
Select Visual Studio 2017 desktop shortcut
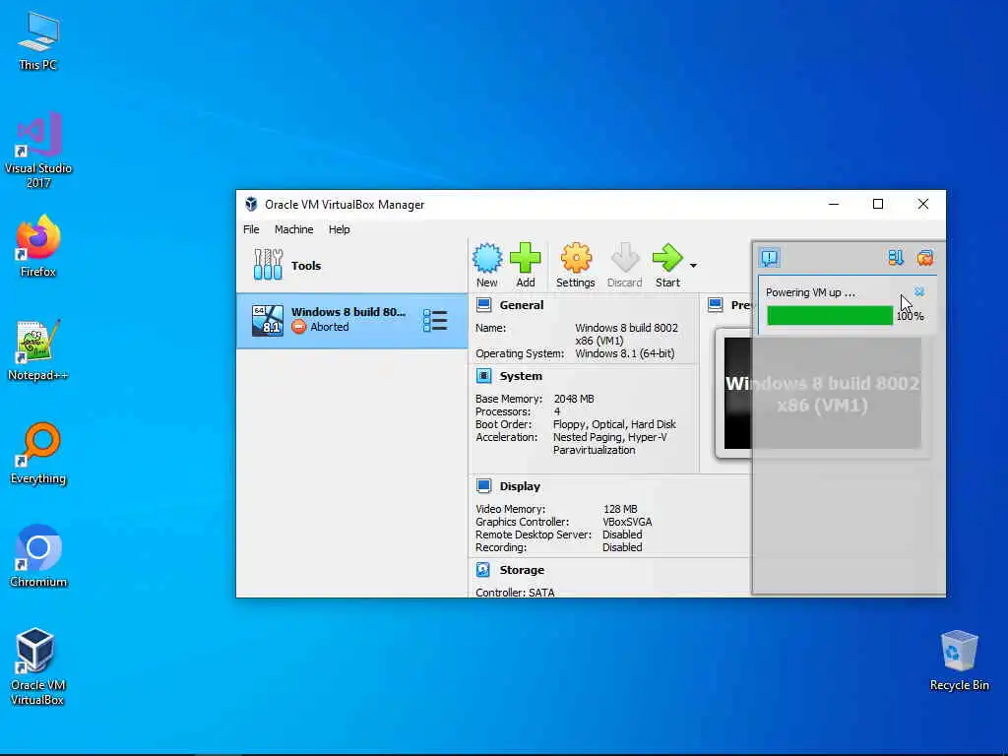tap(38, 150)
